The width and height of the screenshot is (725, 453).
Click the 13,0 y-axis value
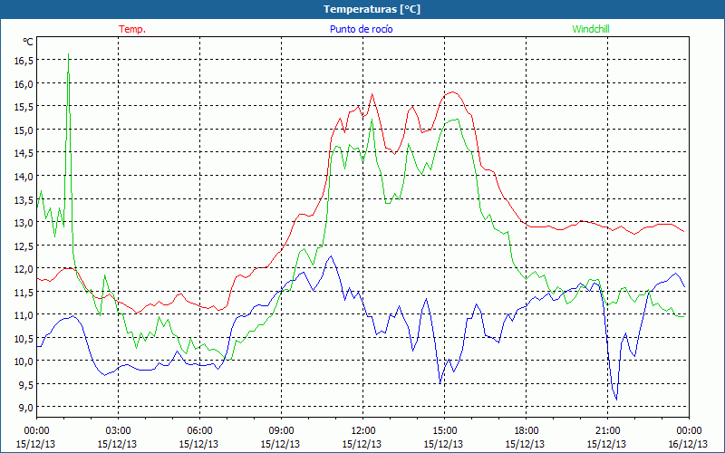tap(24, 222)
